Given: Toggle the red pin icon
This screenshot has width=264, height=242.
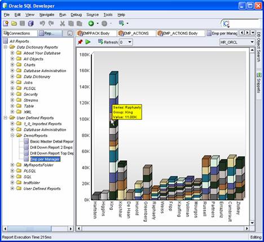Looking at the screenshot, I should 80,42.
